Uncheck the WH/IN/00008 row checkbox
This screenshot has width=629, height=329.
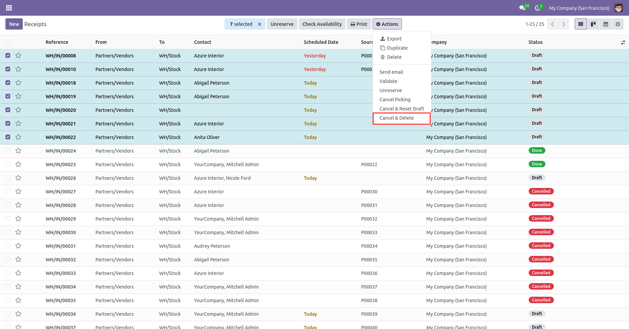[8, 55]
